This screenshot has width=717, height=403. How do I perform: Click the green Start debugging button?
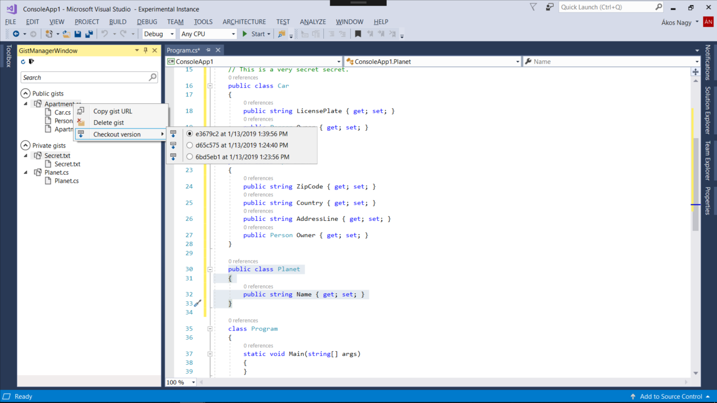253,34
